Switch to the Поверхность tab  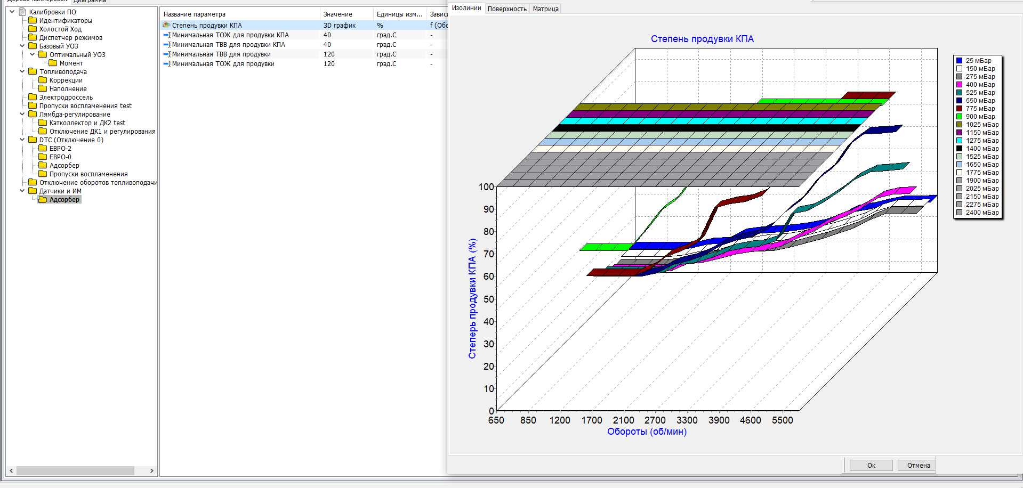coord(507,9)
